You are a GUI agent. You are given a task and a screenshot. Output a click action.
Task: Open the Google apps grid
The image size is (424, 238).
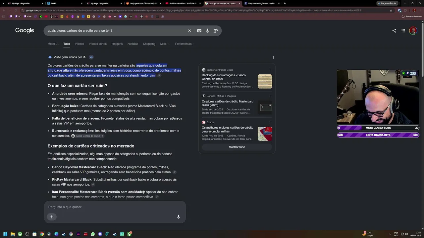point(403,31)
